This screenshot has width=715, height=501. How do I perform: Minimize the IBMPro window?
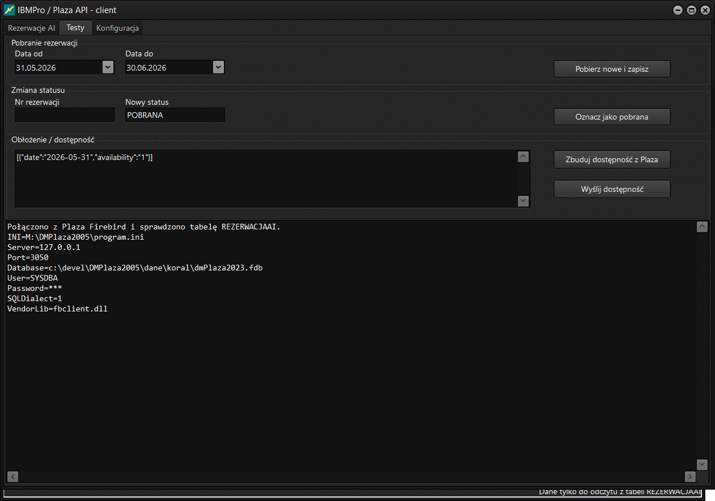(677, 10)
